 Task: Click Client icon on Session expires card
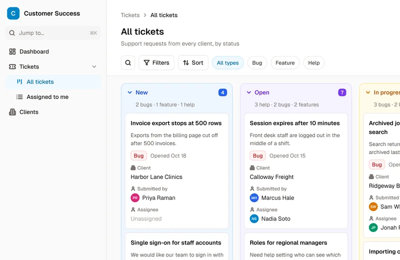point(252,168)
